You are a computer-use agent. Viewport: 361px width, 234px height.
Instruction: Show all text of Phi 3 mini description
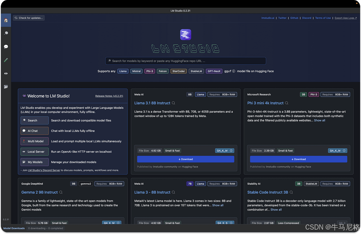[x=319, y=120]
